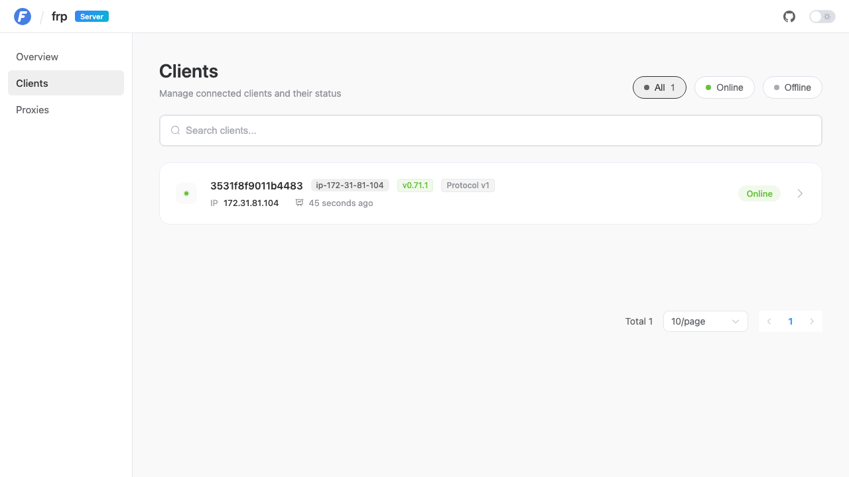Click the frp logo icon
This screenshot has height=477, width=849.
pos(23,17)
